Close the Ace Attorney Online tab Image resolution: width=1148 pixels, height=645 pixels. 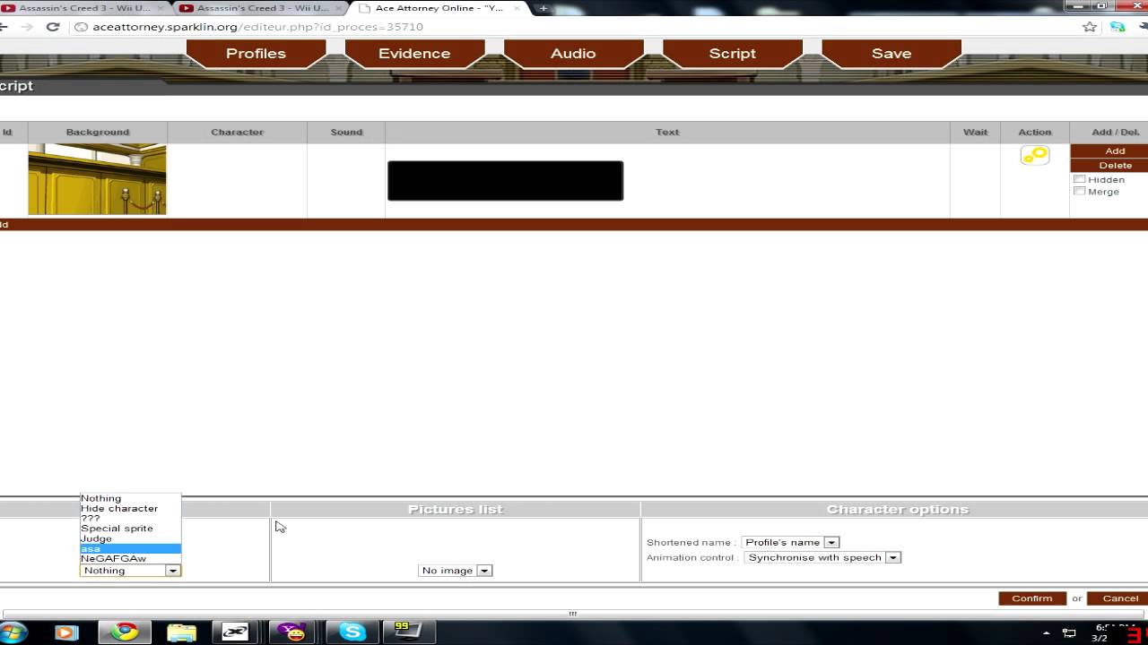pyautogui.click(x=516, y=8)
